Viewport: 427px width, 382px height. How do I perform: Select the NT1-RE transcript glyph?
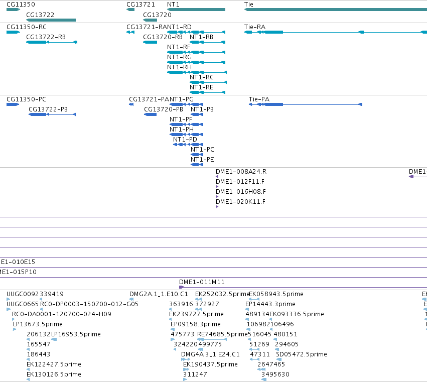(x=208, y=92)
